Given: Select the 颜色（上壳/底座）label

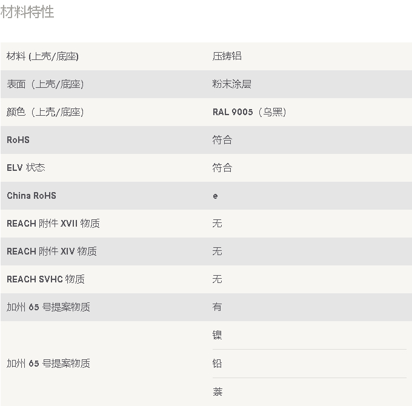Looking at the screenshot, I should (45, 112).
